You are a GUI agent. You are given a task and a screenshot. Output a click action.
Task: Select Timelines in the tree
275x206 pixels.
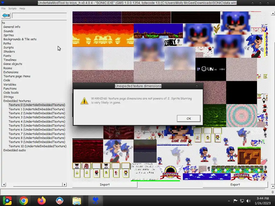coord(10,60)
